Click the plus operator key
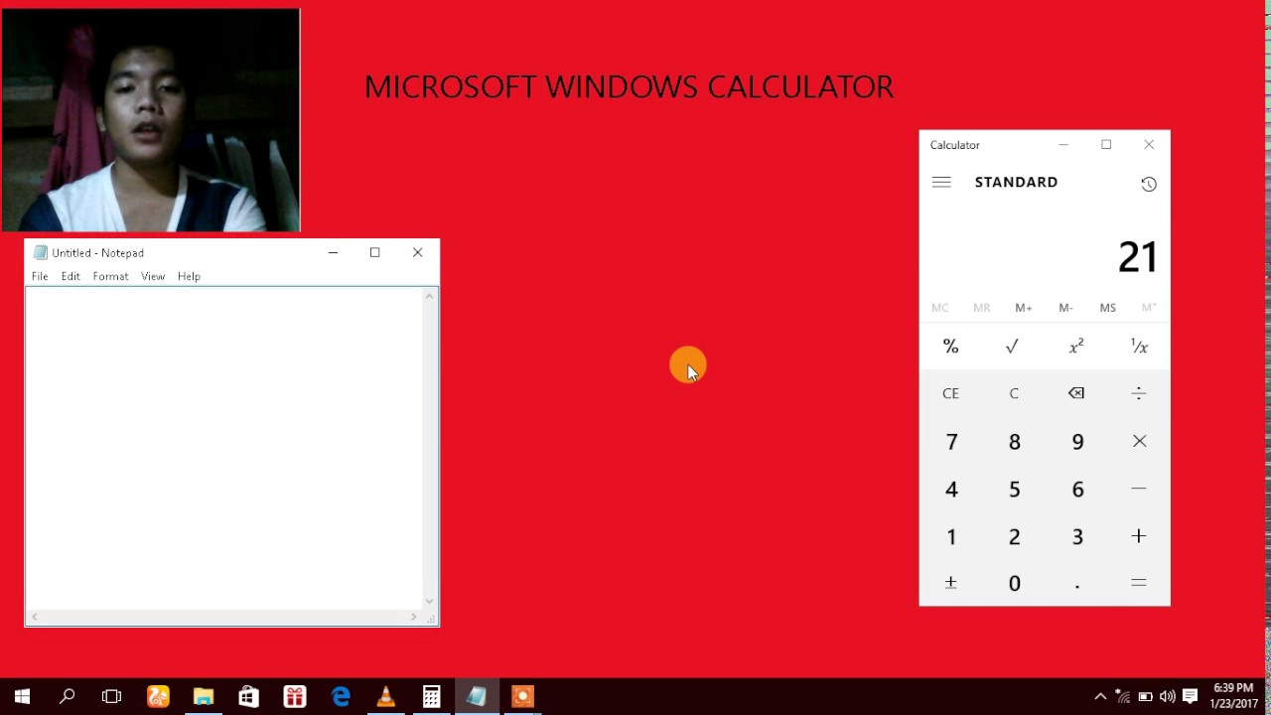The width and height of the screenshot is (1271, 715). [x=1139, y=536]
